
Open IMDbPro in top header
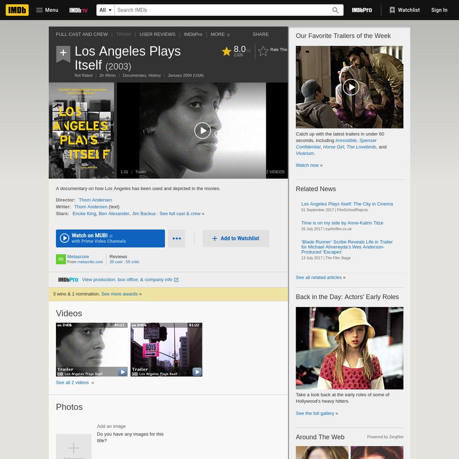point(362,10)
